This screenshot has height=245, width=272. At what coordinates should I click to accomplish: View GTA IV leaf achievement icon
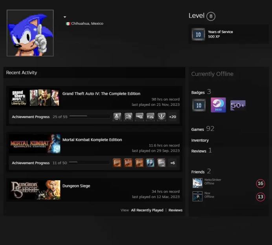[162, 116]
